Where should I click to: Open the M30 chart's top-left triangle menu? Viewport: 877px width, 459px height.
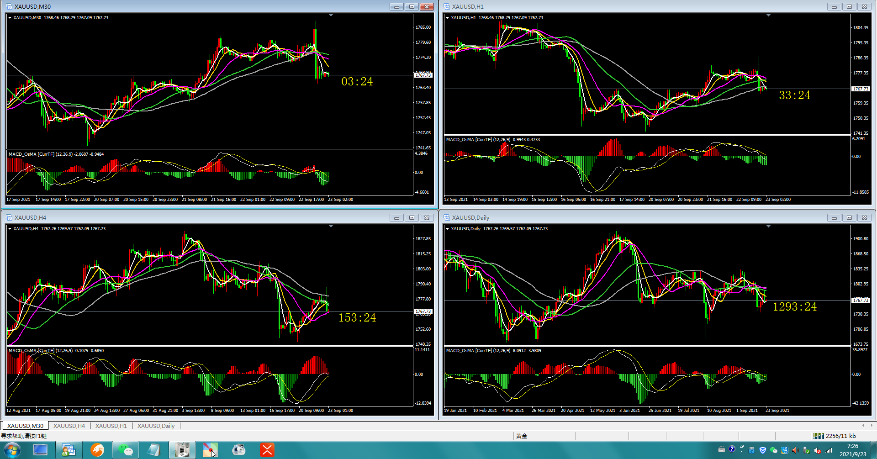point(10,18)
